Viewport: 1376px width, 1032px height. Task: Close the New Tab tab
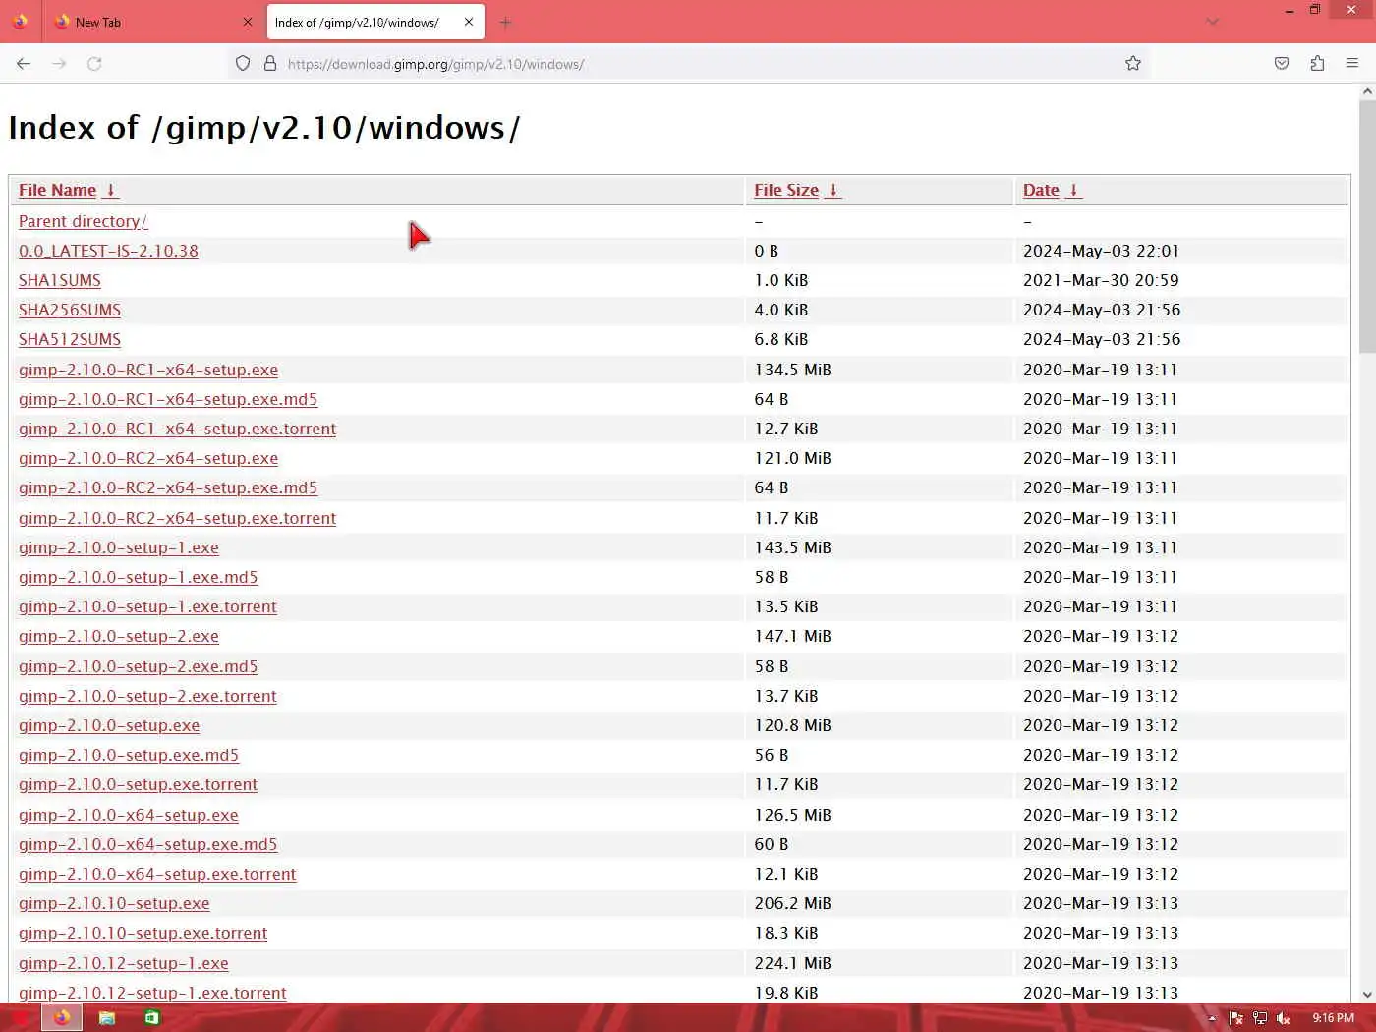point(247,22)
